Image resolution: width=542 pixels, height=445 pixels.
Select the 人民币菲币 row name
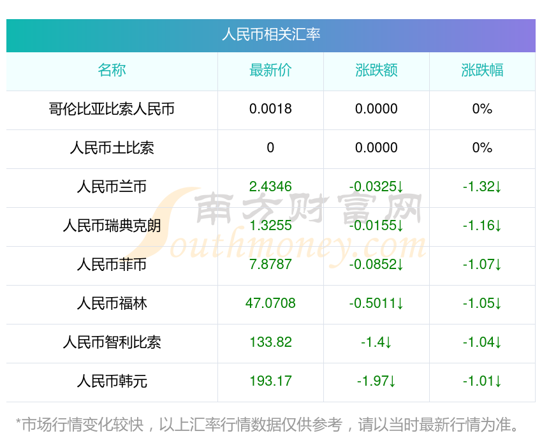pyautogui.click(x=112, y=265)
